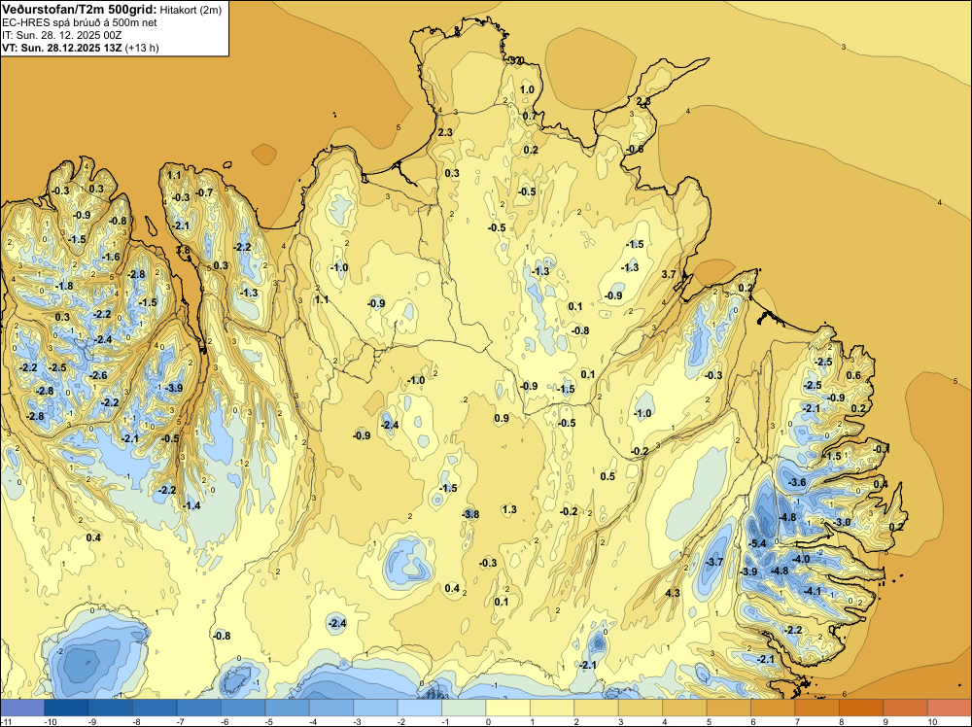Image resolution: width=972 pixels, height=727 pixels.
Task: Click the '(+13 h)' forecast offset
Action: 142,48
